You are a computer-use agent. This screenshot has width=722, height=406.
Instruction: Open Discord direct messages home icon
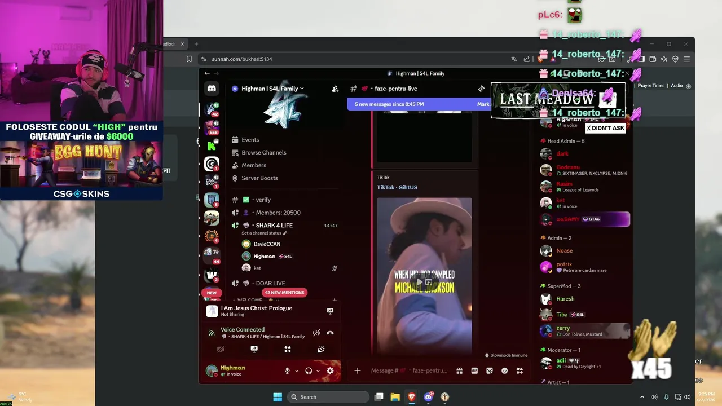tap(212, 89)
